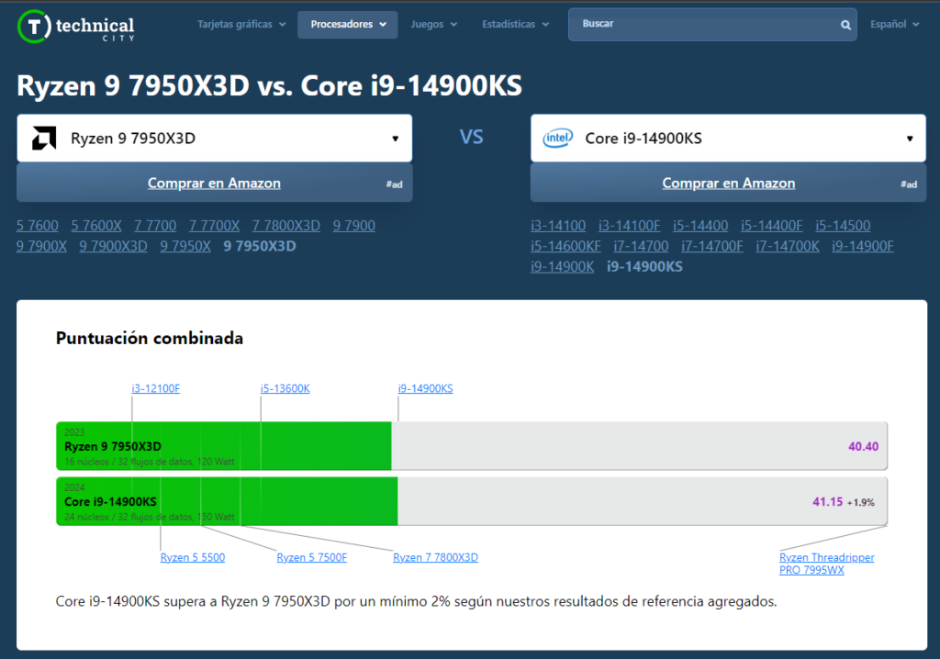This screenshot has height=659, width=940.
Task: Open Ryzen 5 5500 chart link
Action: [193, 558]
